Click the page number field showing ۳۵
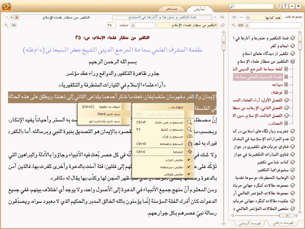 tap(111, 25)
